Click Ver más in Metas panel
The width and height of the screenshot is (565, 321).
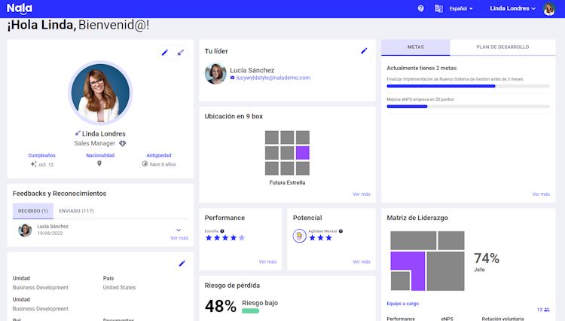[541, 194]
